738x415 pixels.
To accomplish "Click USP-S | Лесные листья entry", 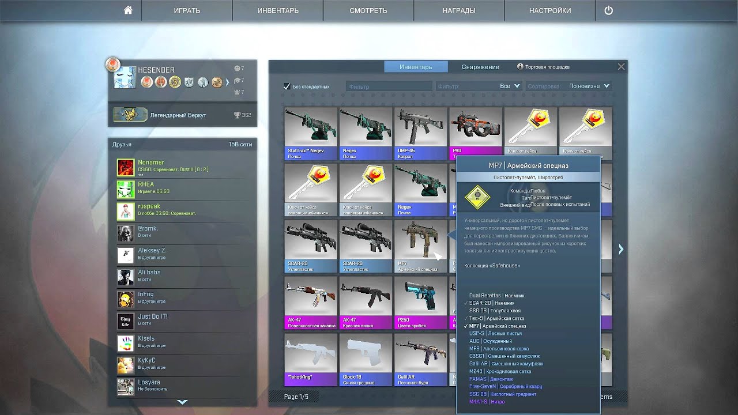I will point(495,333).
